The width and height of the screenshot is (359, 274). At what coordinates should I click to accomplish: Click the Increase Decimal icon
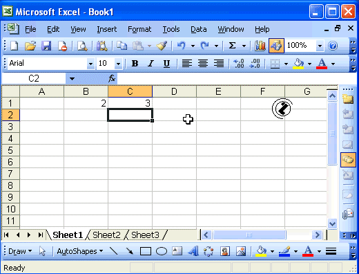pos(239,64)
